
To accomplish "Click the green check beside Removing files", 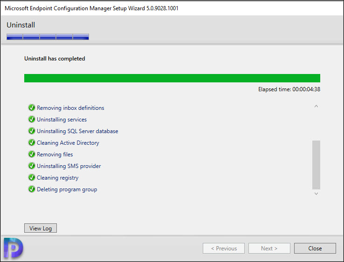I will (x=32, y=154).
